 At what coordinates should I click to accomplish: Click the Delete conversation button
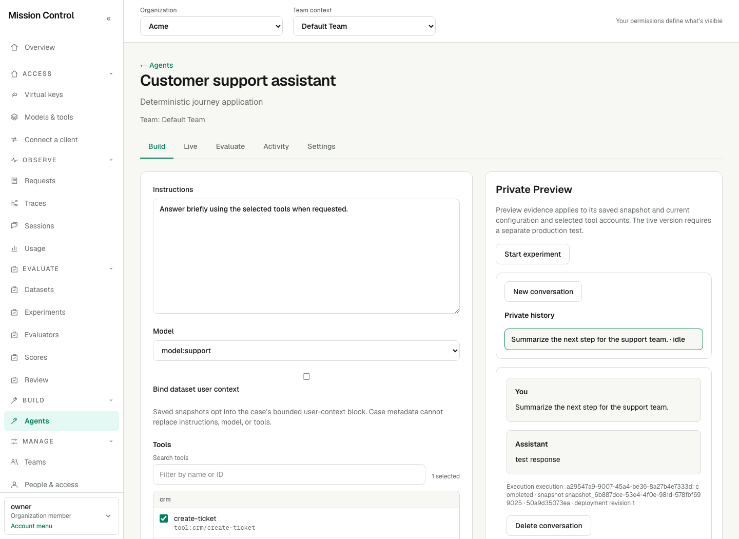pos(549,526)
